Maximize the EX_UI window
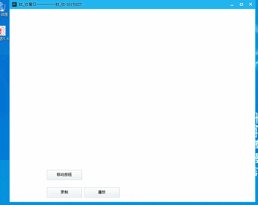This screenshot has height=205, width=258. (241, 4)
